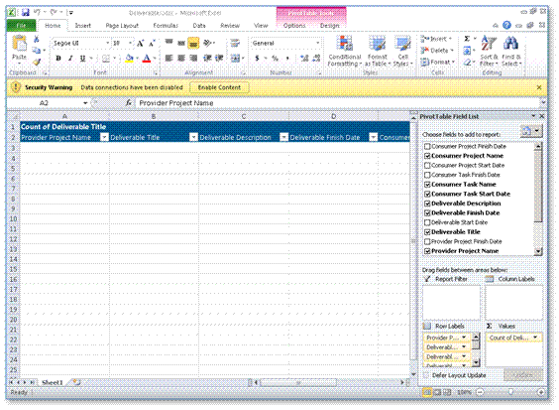Uncheck Deliverable Description field
Image resolution: width=559 pixels, height=410 pixels.
427,204
